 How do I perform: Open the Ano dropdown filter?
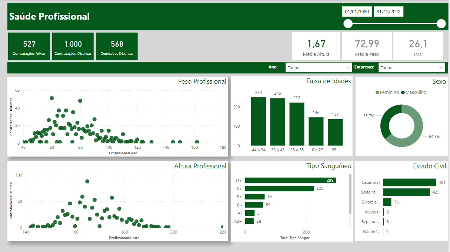(319, 67)
